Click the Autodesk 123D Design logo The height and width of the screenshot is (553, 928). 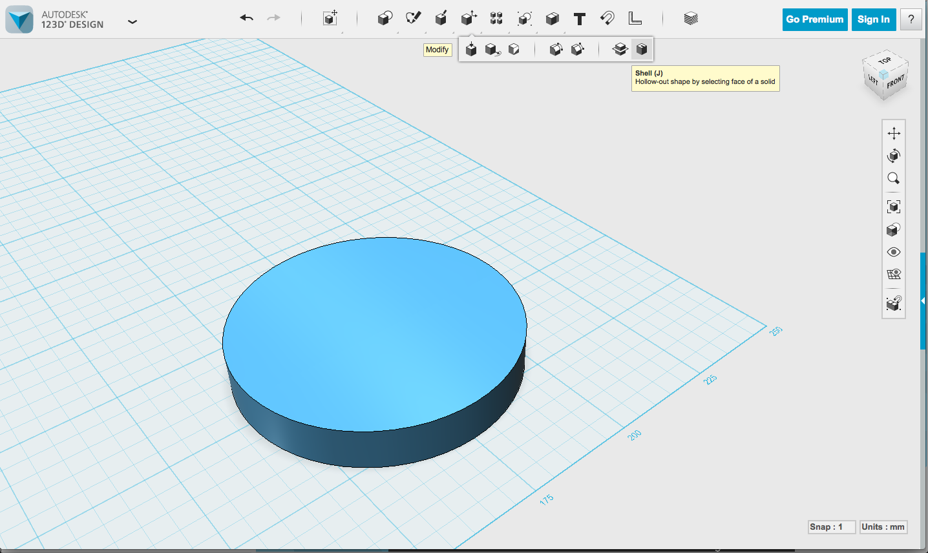coord(19,19)
